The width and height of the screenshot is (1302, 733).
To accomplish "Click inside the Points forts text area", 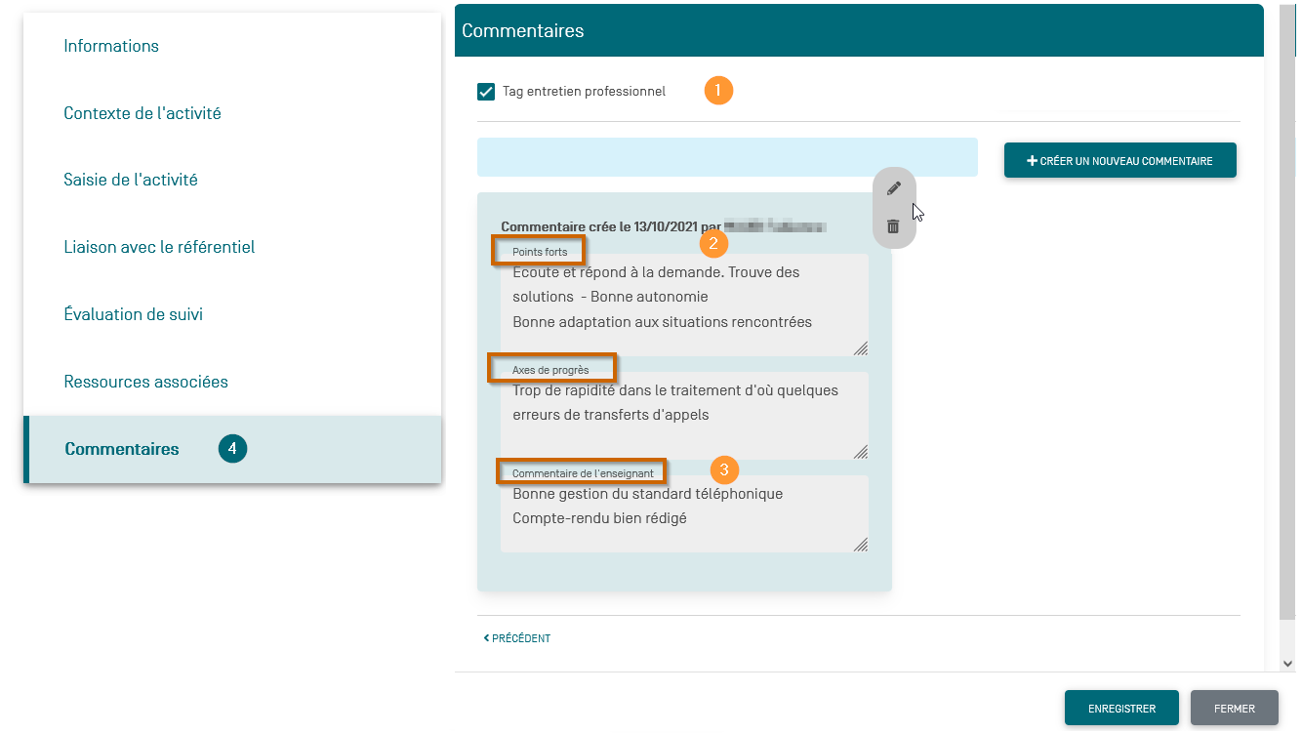I will pyautogui.click(x=683, y=305).
